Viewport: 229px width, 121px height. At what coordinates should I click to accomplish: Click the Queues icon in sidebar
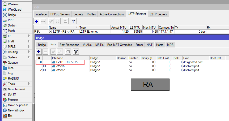[5, 63]
